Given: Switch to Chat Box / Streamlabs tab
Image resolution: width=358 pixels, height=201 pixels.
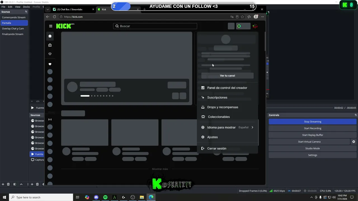Looking at the screenshot, I should coord(73,9).
